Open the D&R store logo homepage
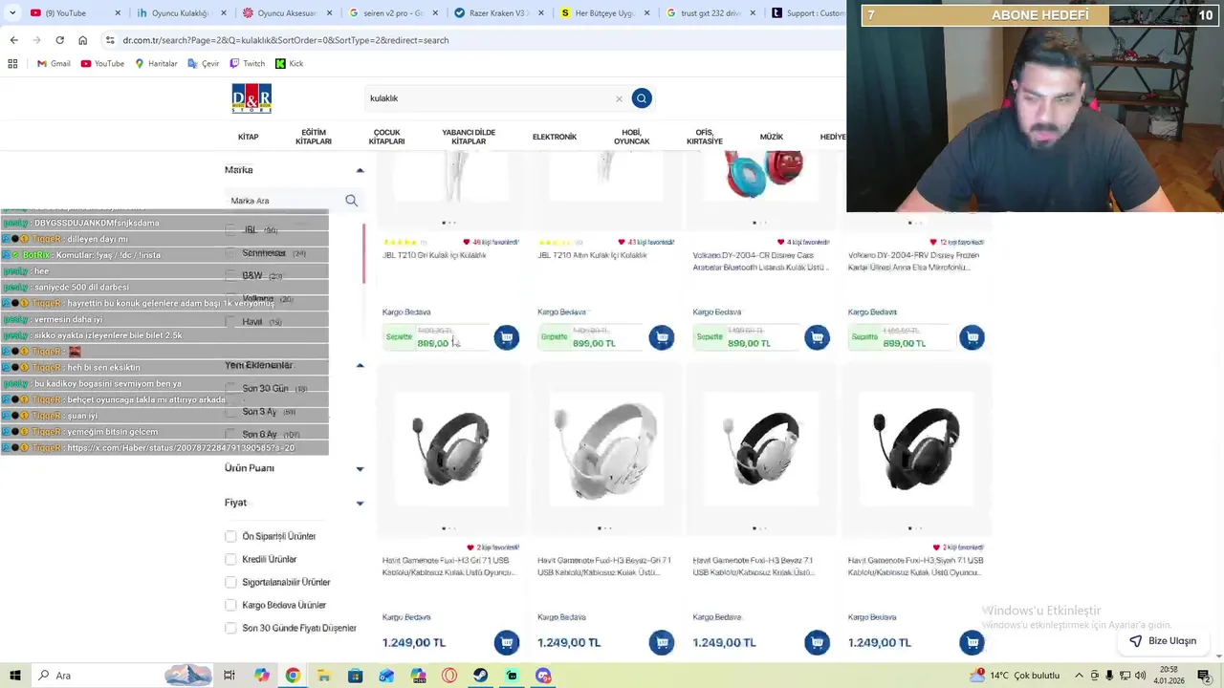Screen dimensions: 1224x688 pos(251,98)
